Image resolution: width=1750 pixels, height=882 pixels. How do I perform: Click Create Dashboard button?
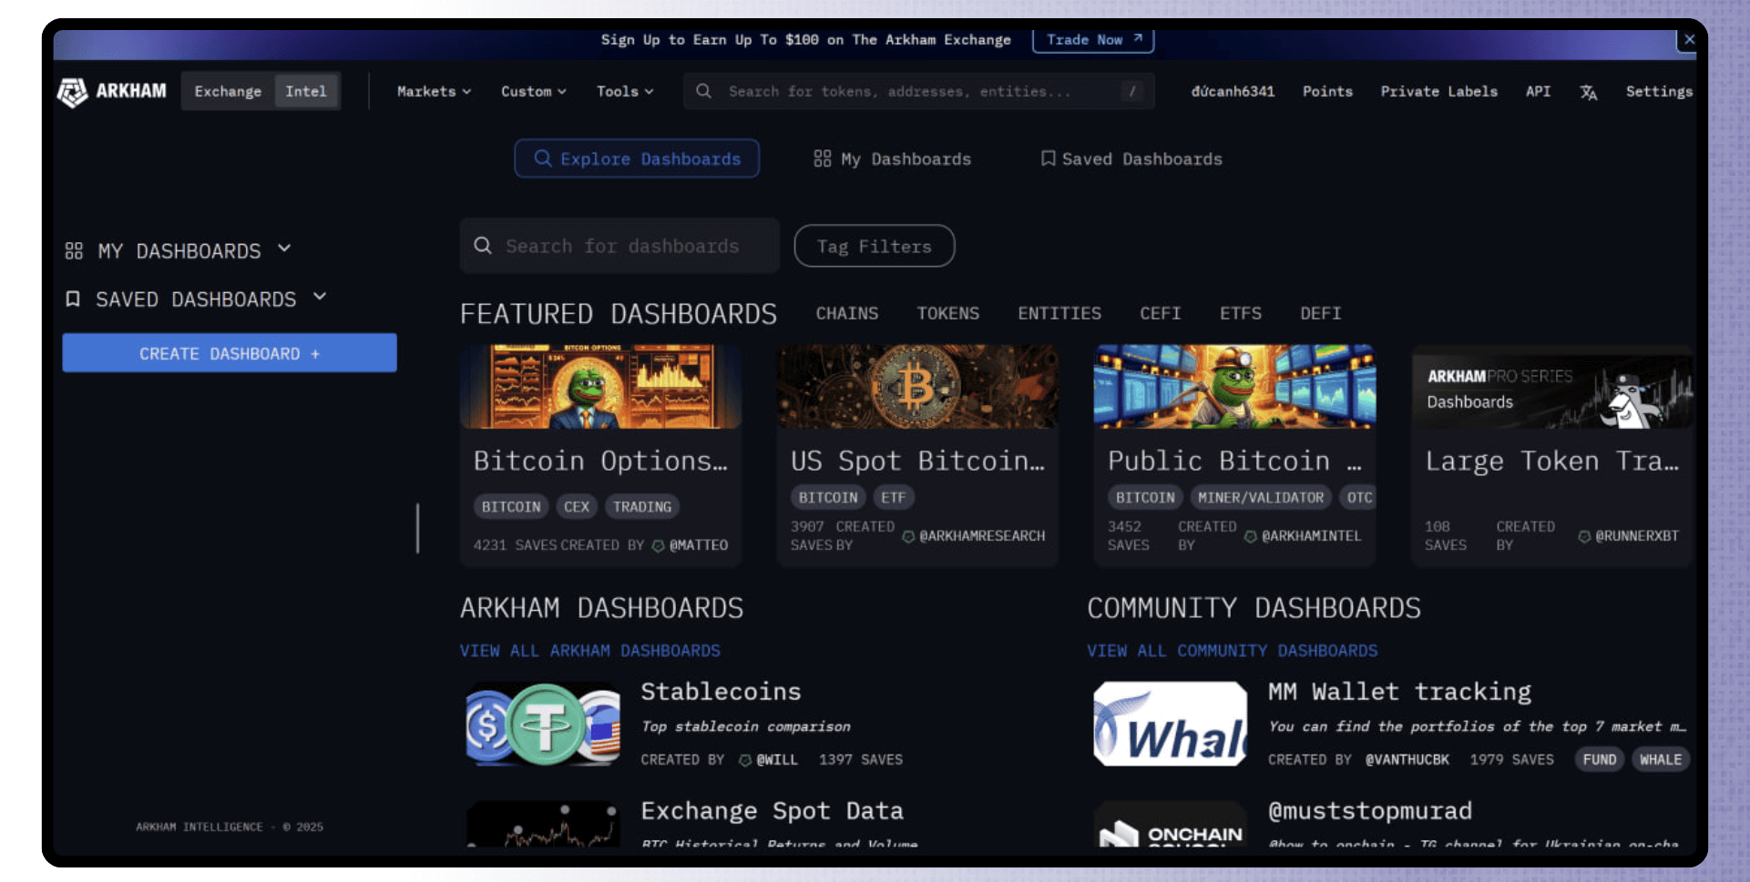(230, 353)
